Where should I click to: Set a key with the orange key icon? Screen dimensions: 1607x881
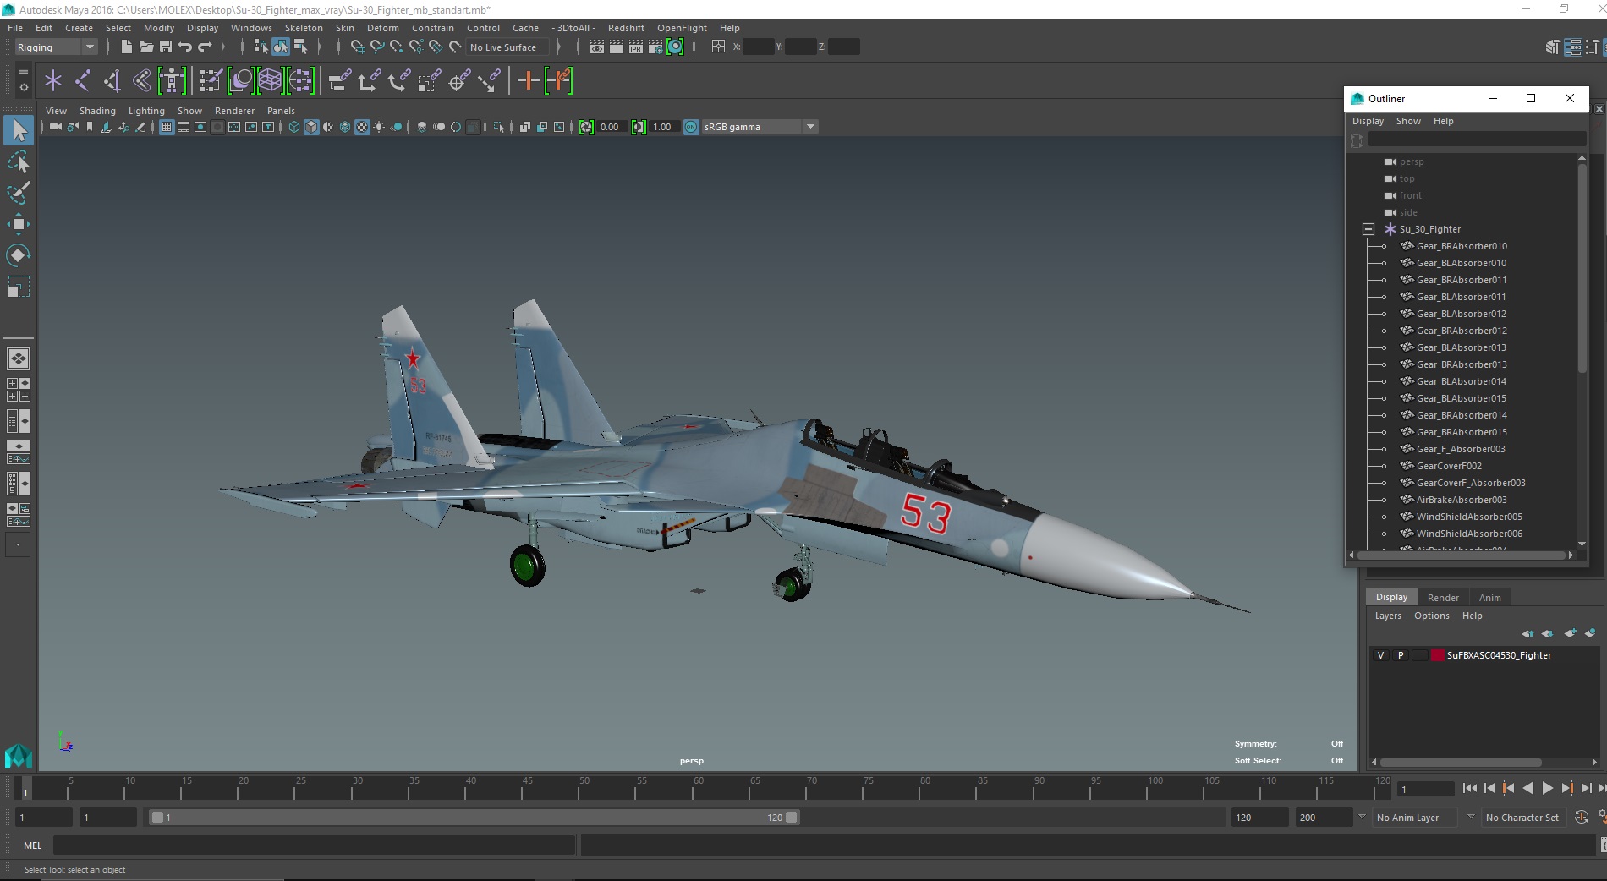[x=528, y=81]
